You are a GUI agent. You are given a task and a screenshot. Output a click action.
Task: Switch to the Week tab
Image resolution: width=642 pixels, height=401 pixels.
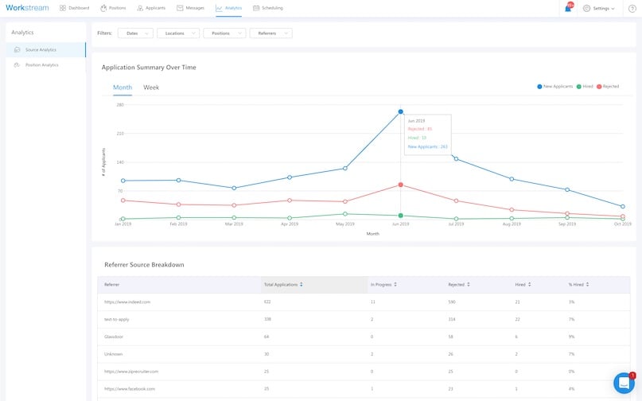[x=151, y=88]
